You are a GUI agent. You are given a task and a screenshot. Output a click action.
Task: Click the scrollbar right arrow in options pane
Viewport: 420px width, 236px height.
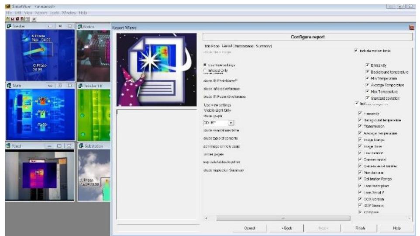click(409, 219)
